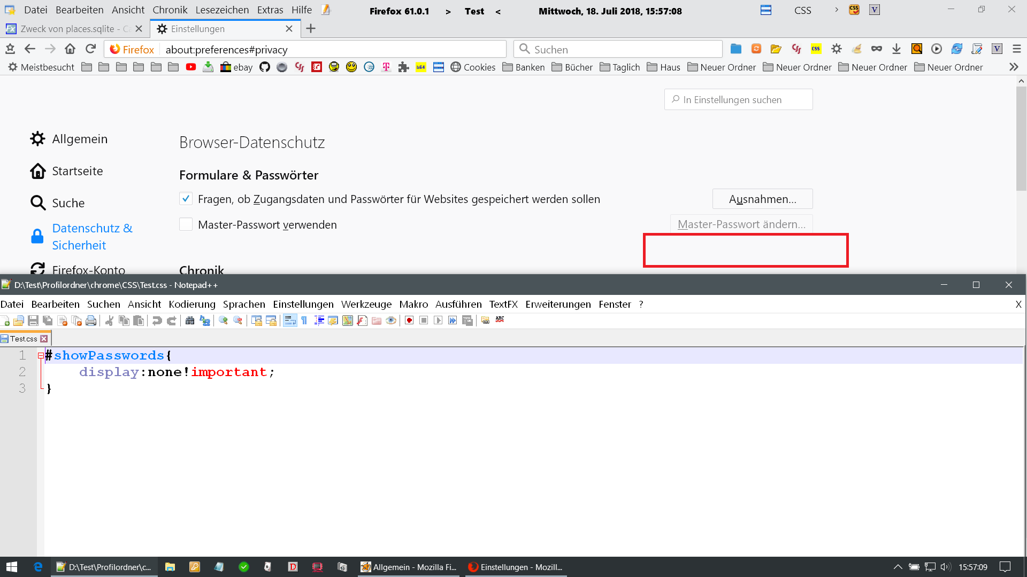The image size is (1027, 577).
Task: Open Allgemein settings category
Action: click(79, 139)
